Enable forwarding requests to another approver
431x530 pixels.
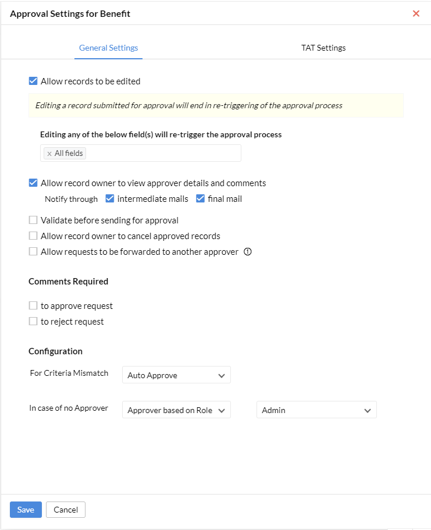33,252
